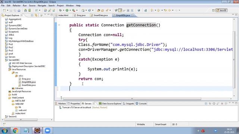This screenshot has height=134, width=239.
Task: Click the External Tools run icon
Action: (x=74, y=10)
